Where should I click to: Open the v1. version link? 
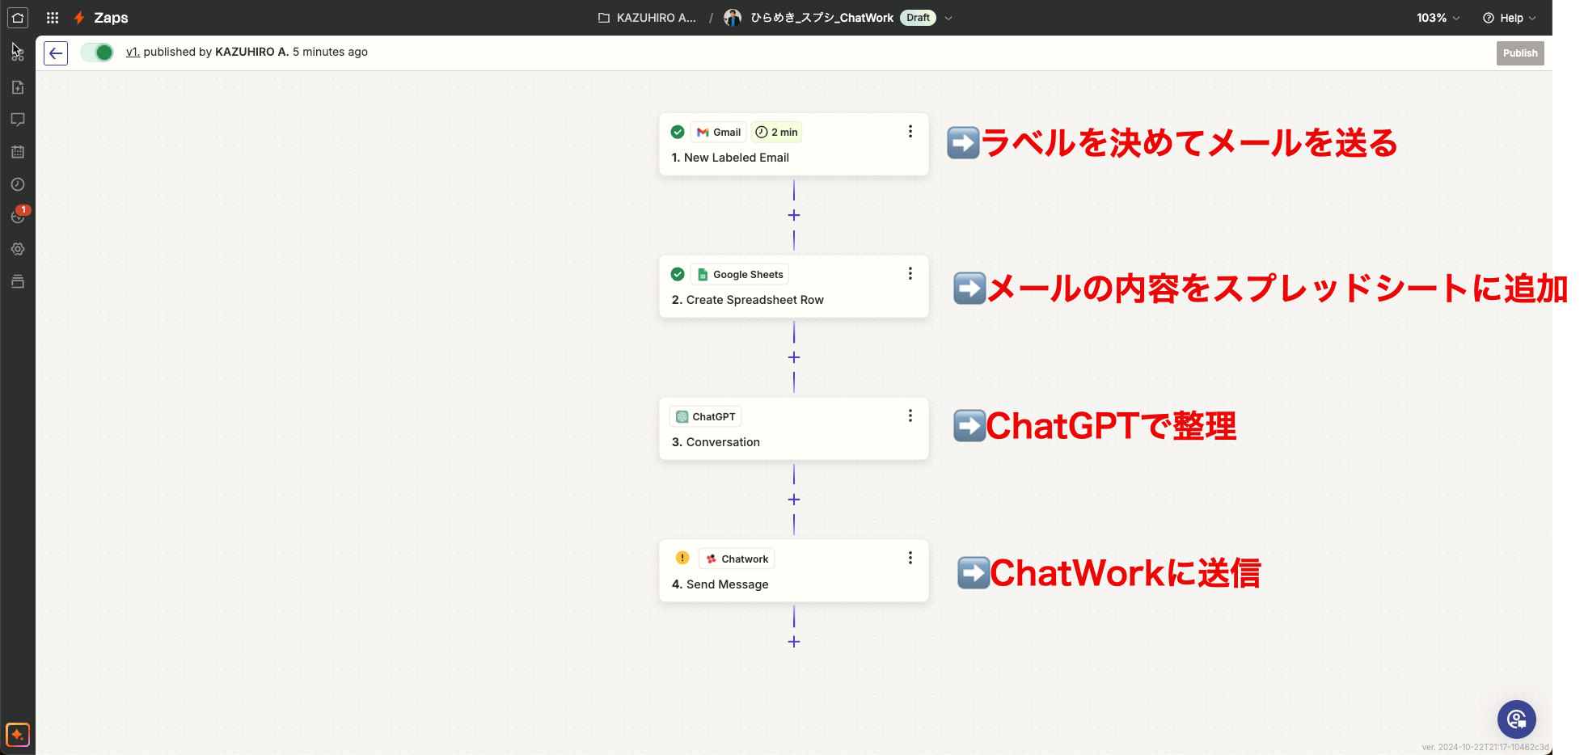133,52
